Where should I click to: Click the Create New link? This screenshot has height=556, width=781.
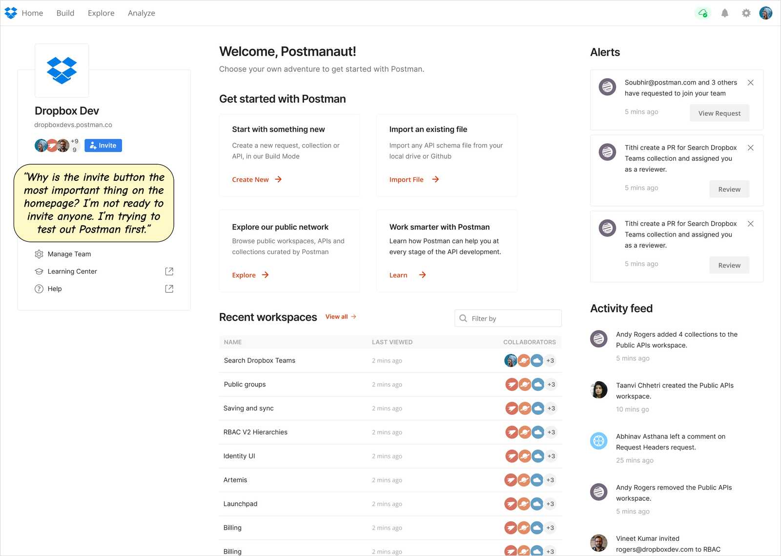point(250,179)
